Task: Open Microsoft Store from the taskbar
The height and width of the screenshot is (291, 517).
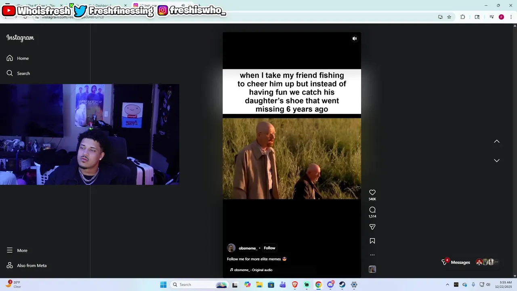Action: tap(271, 285)
